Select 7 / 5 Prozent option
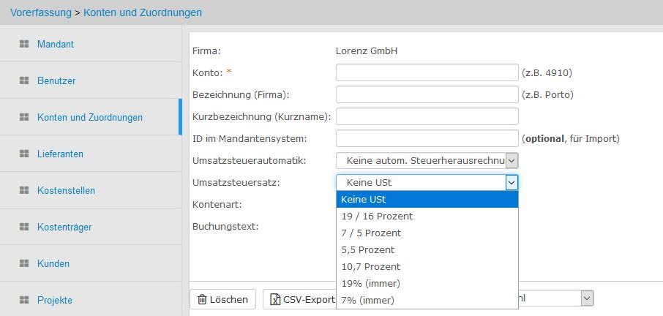This screenshot has width=663, height=316. pyautogui.click(x=427, y=233)
